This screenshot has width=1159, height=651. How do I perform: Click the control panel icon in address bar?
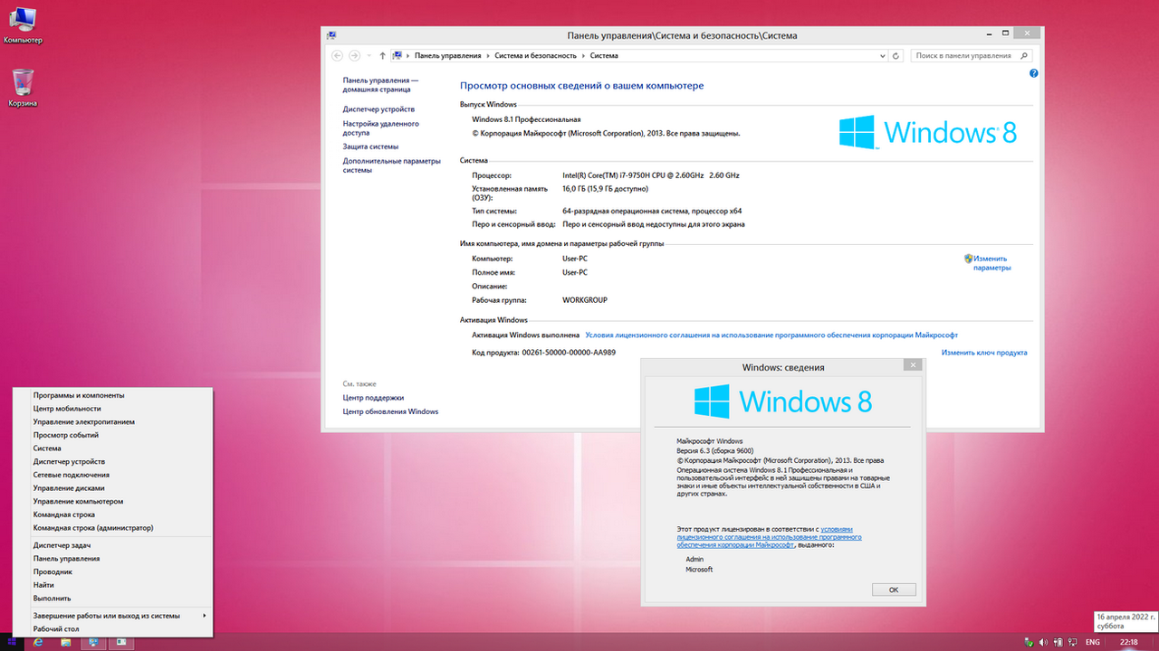[398, 55]
